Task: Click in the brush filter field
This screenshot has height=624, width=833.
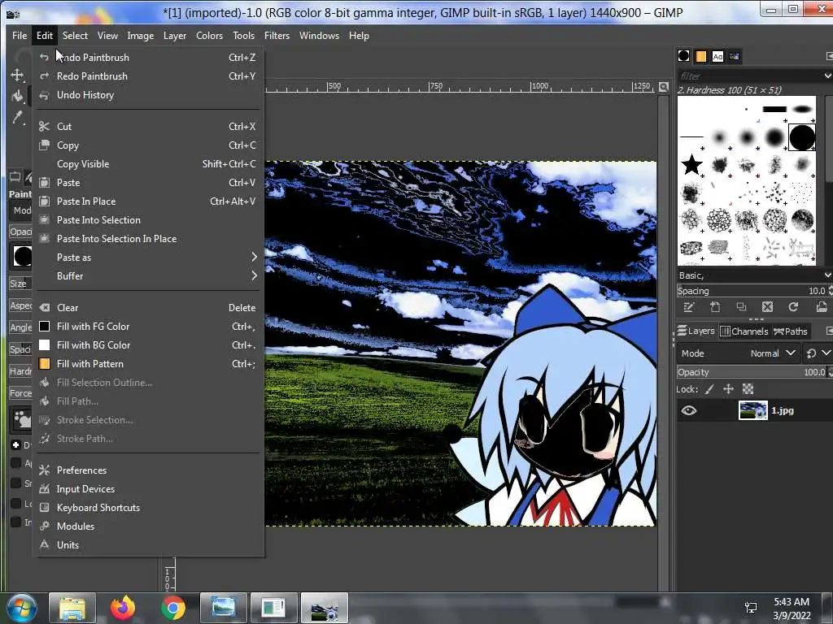Action: point(749,76)
